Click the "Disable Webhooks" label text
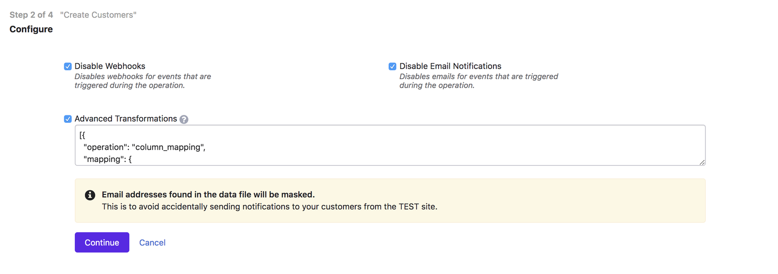The image size is (778, 274). pos(110,66)
